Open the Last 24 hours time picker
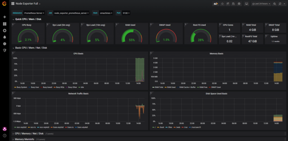The image size is (288, 141). (261, 4)
